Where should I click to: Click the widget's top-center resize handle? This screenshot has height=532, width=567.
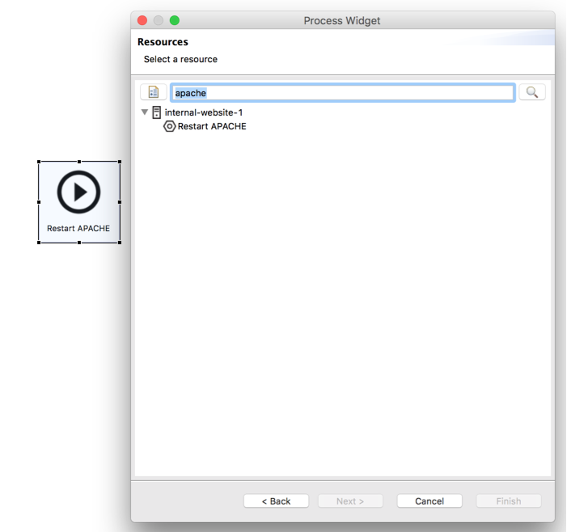tap(79, 162)
